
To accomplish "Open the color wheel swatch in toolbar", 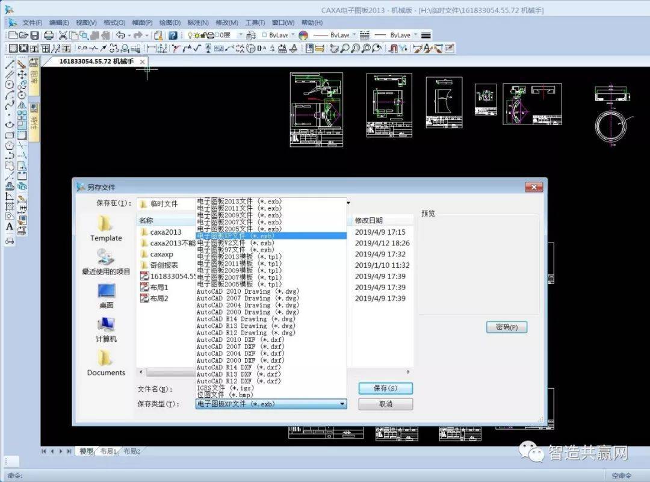I will (x=303, y=36).
